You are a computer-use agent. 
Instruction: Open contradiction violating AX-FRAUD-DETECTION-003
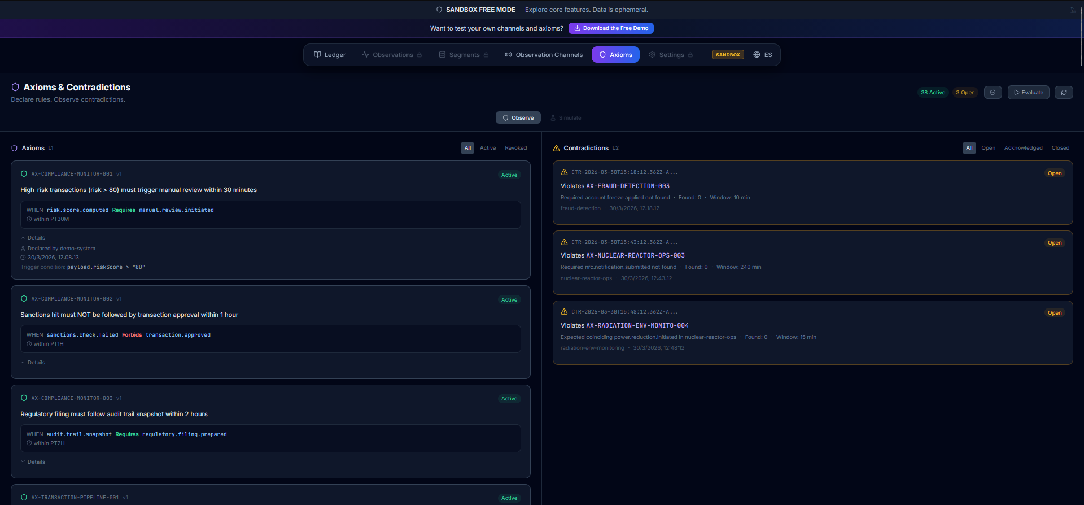click(x=812, y=193)
